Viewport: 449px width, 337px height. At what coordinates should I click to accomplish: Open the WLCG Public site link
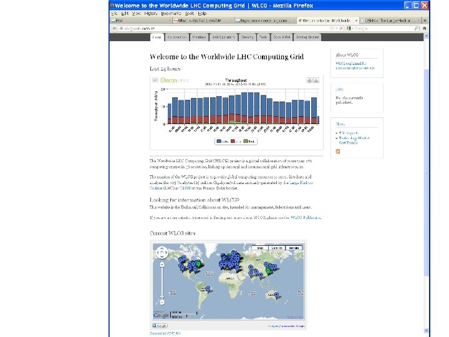tap(305, 218)
